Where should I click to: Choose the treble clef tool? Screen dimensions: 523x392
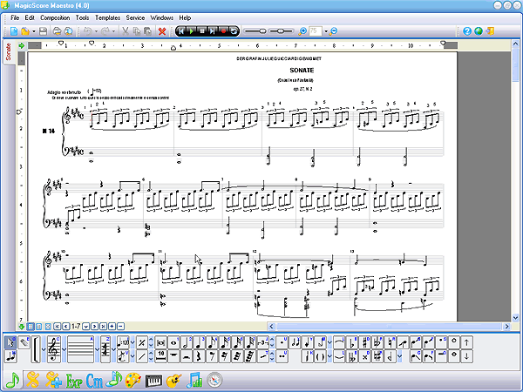pos(54,349)
